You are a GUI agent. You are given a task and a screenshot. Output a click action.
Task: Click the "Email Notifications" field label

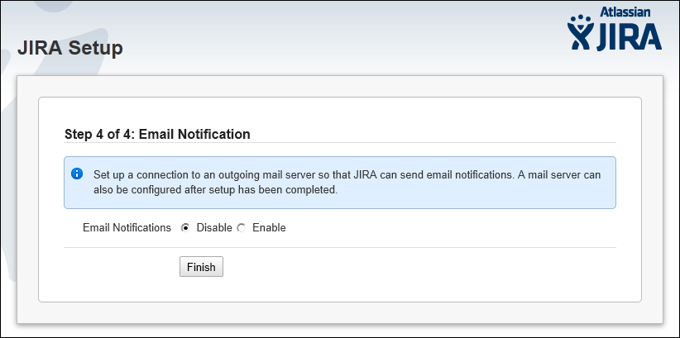127,227
